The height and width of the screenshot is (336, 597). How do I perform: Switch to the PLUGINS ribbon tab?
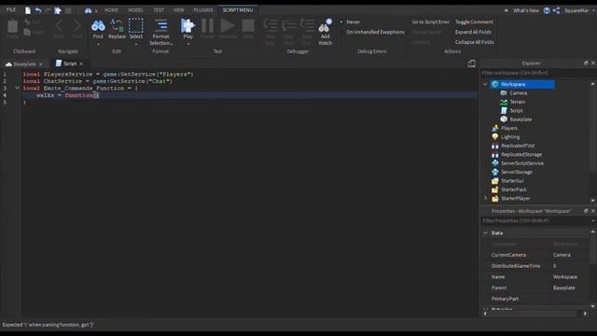(203, 10)
